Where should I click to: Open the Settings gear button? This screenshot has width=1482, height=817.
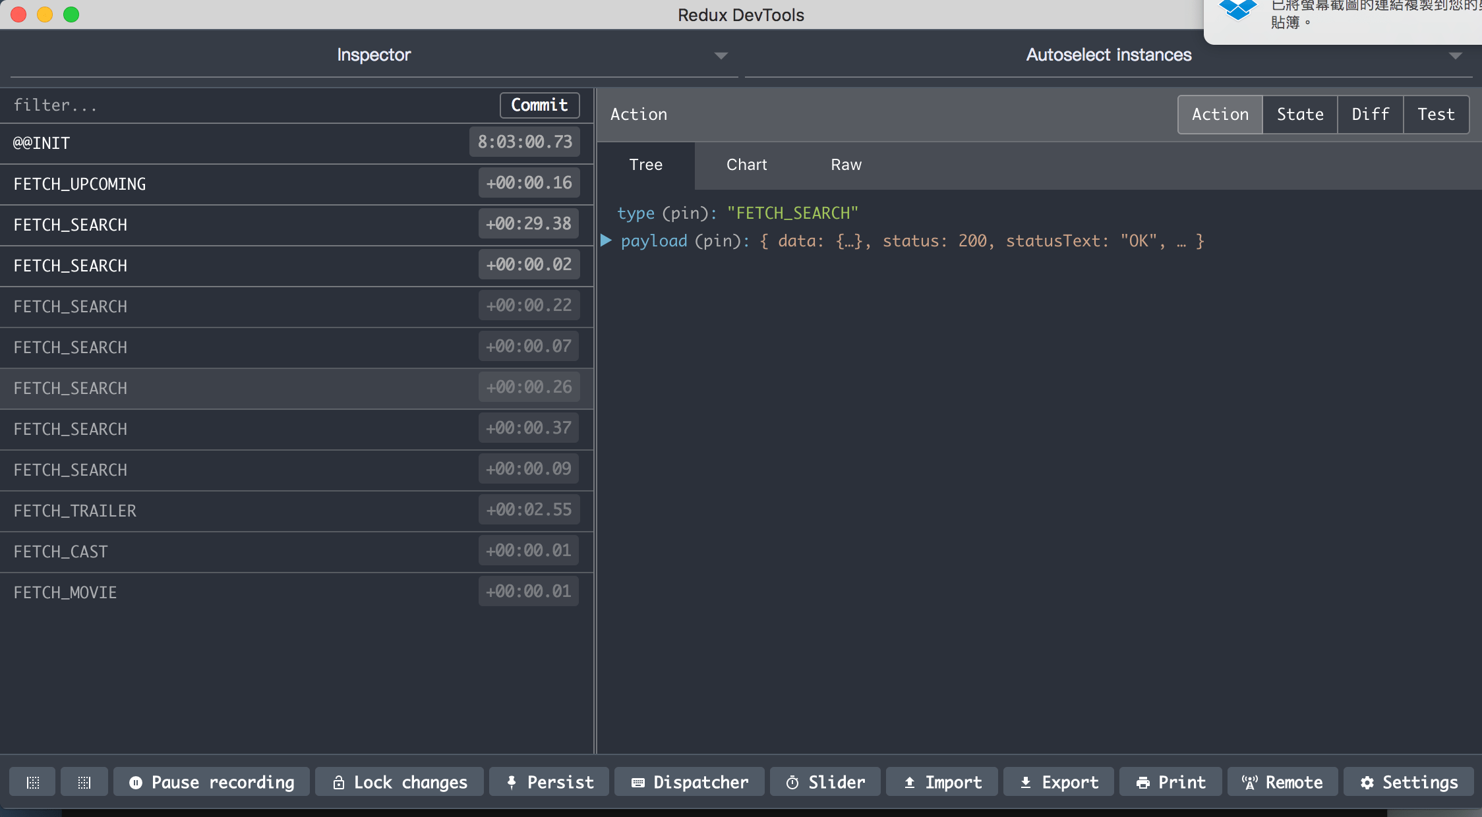point(1408,782)
